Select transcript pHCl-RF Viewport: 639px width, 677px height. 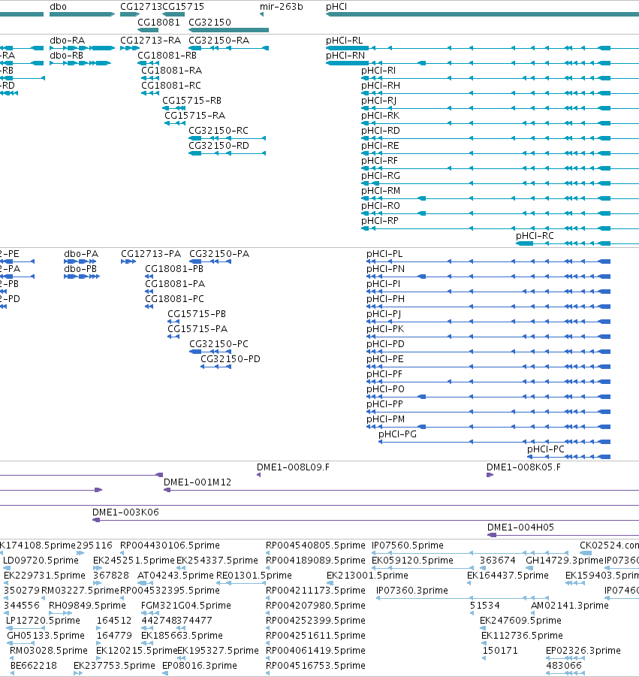379,161
